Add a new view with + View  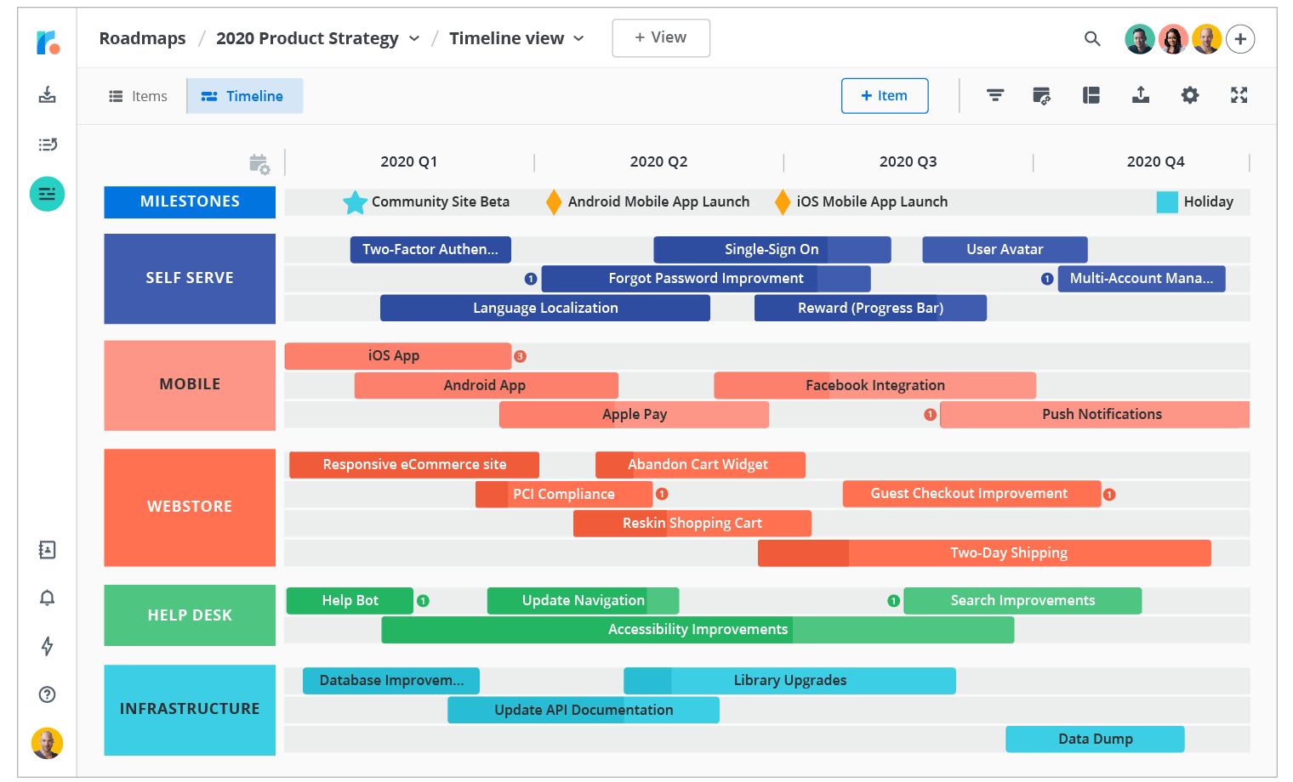[661, 37]
